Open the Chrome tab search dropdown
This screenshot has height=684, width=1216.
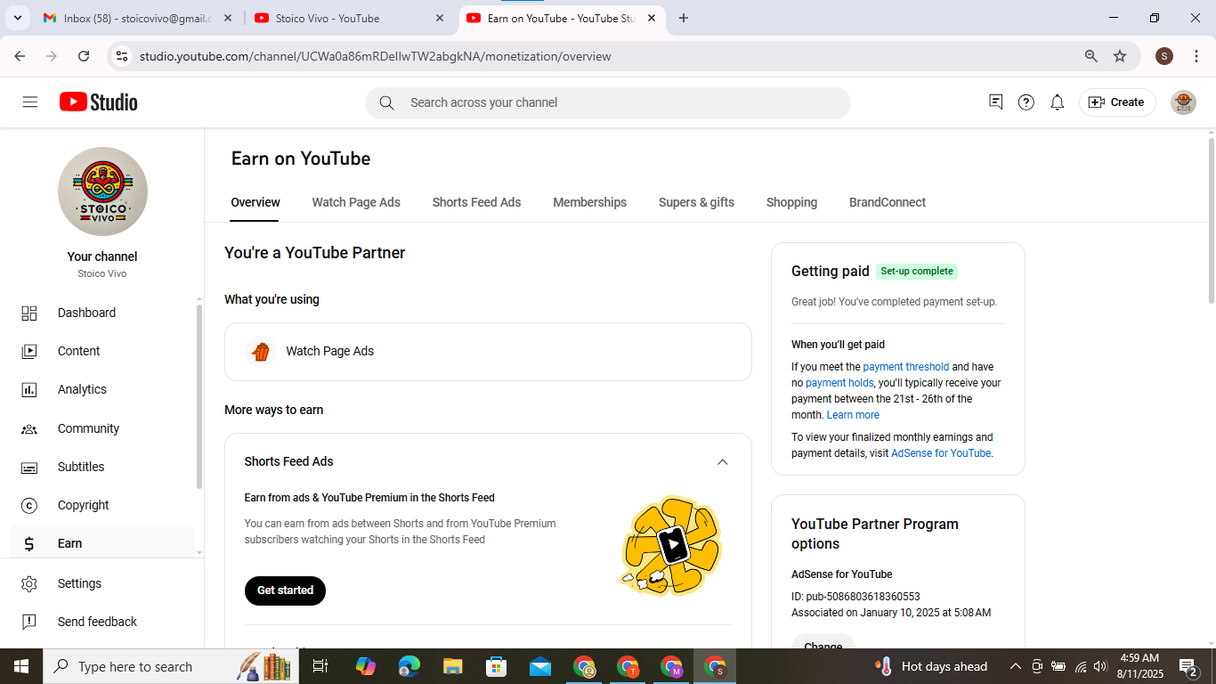click(17, 18)
